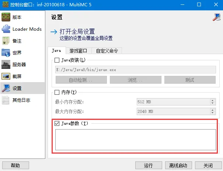
Task: Click the 服务器 landscape icon
Action: point(6,64)
